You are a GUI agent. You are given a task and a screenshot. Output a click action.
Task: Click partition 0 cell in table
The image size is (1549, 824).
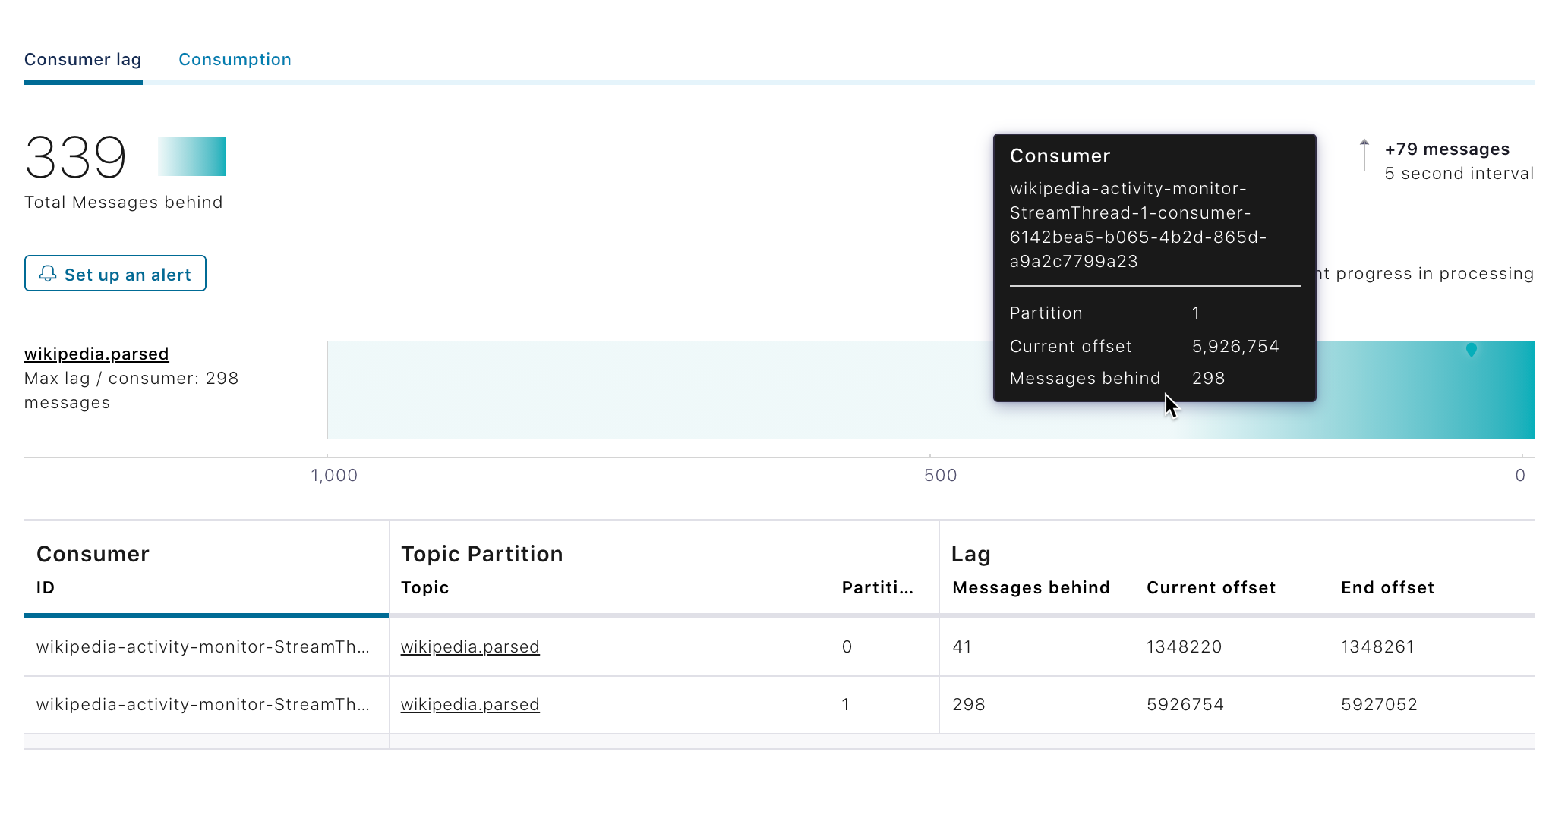847,646
